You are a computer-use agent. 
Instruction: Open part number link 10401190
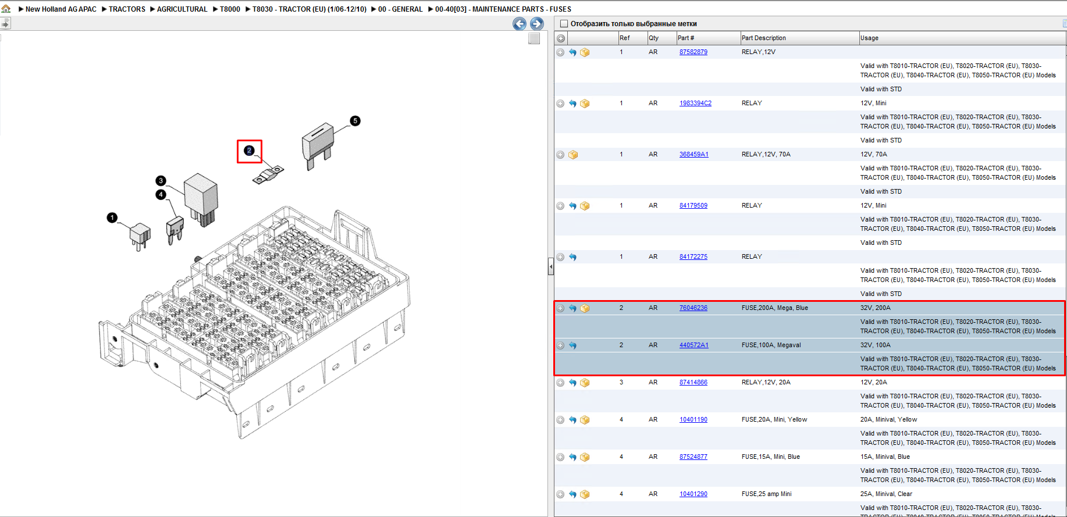point(693,419)
